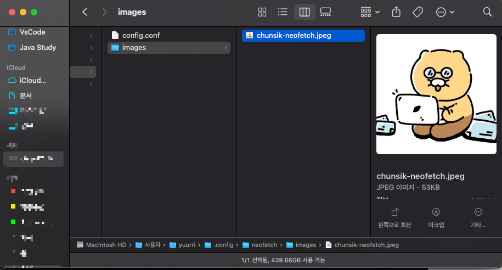This screenshot has width=502, height=270.
Task: Close the Finder window with red button
Action: [x=12, y=12]
